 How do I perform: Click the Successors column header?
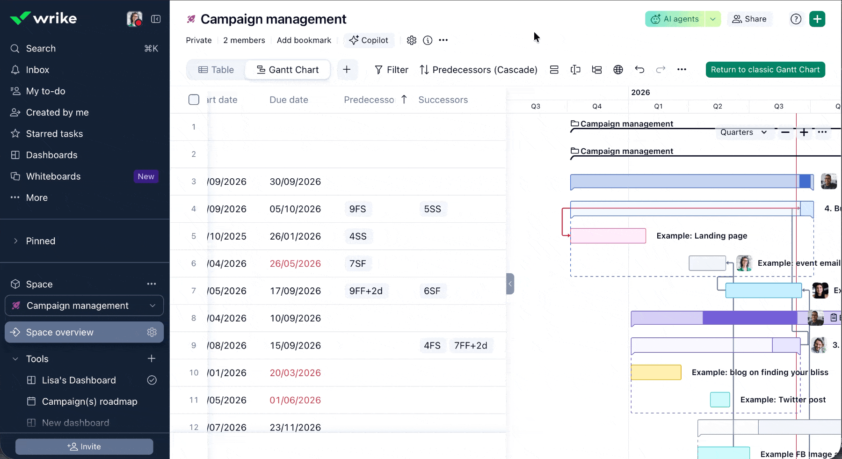coord(443,100)
